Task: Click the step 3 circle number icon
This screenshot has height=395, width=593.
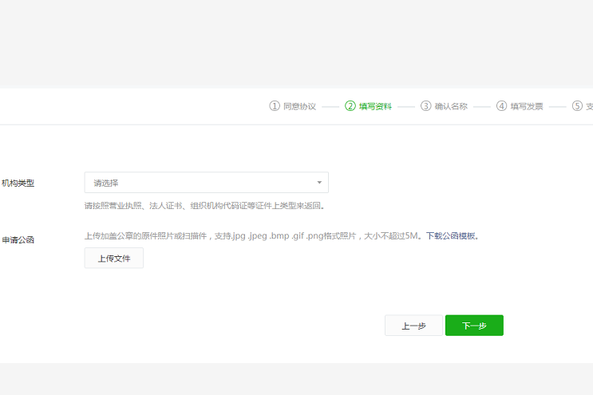Action: tap(426, 106)
